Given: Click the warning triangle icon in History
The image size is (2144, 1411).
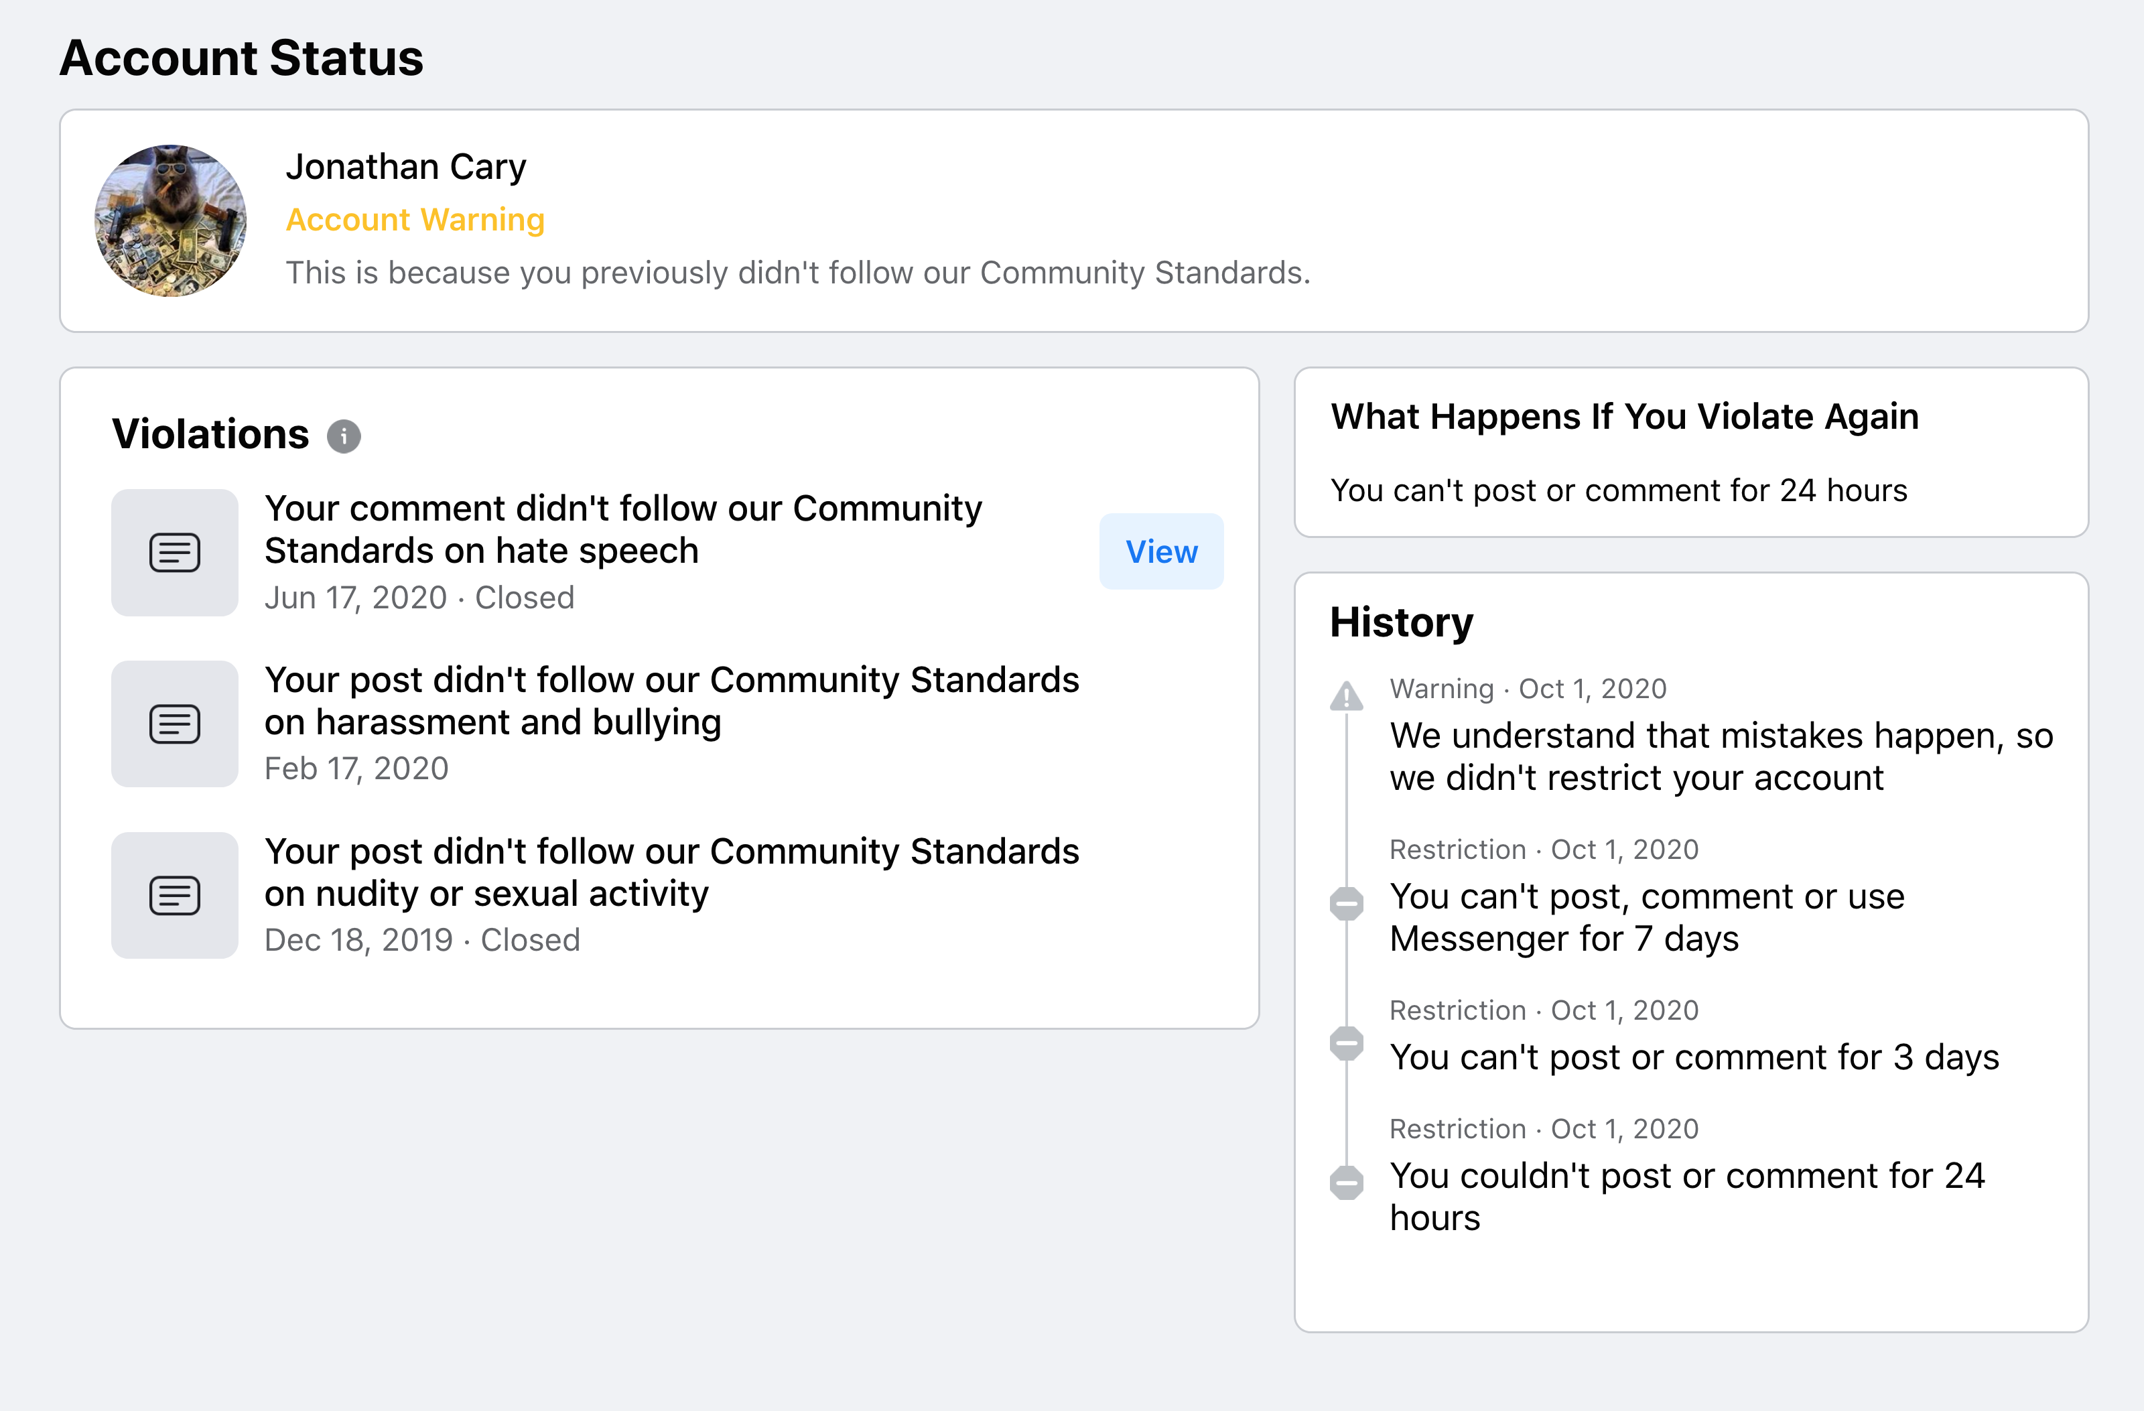Looking at the screenshot, I should (x=1347, y=697).
